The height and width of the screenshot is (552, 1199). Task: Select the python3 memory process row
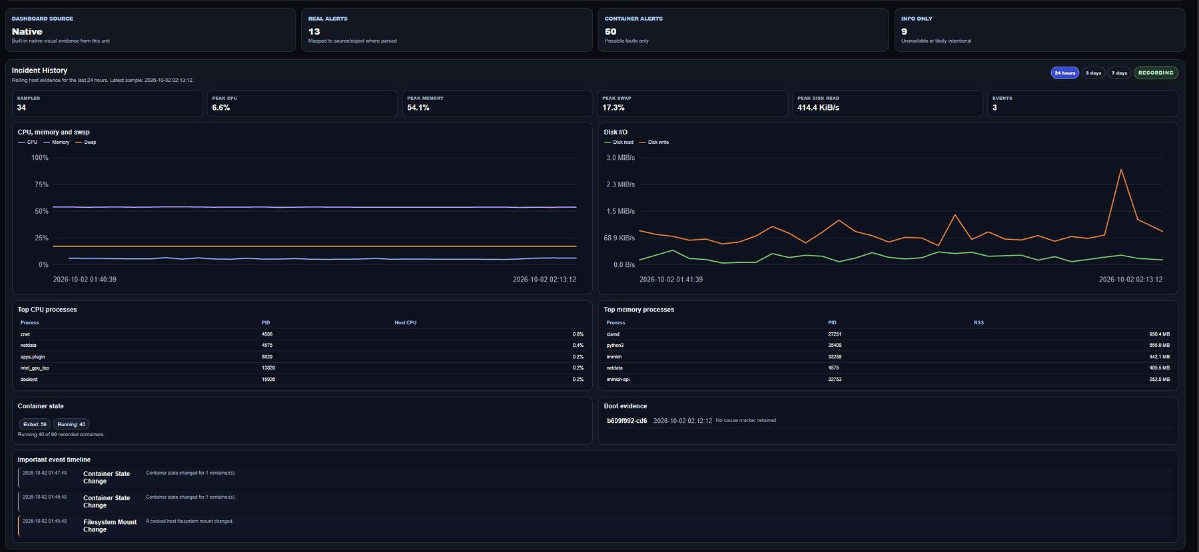(x=888, y=346)
